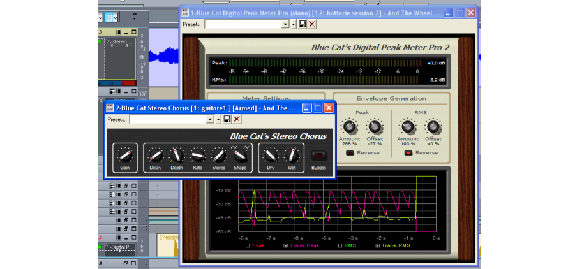Click the triangle wave symbol above Shape knob
Screen dimensions: 568x269
coord(246,147)
